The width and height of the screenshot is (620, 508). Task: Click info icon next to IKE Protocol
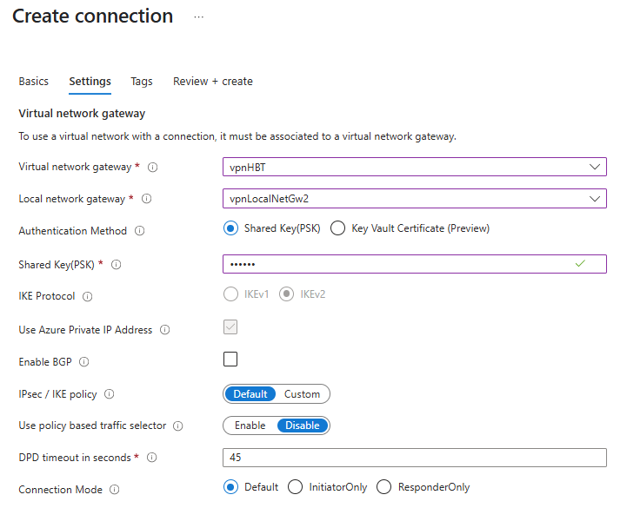click(x=87, y=296)
